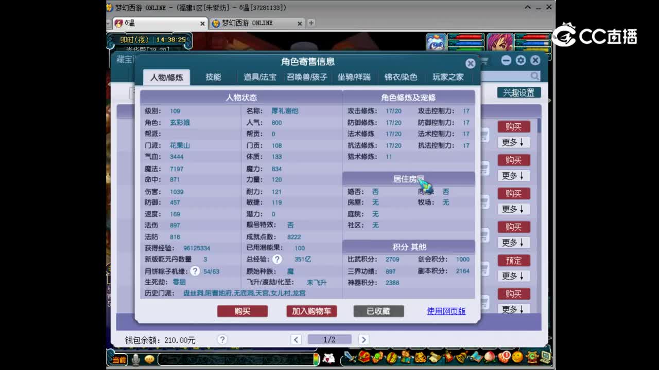The image size is (659, 370).
Task: Open the red treasure chest icon
Action: coord(365,357)
